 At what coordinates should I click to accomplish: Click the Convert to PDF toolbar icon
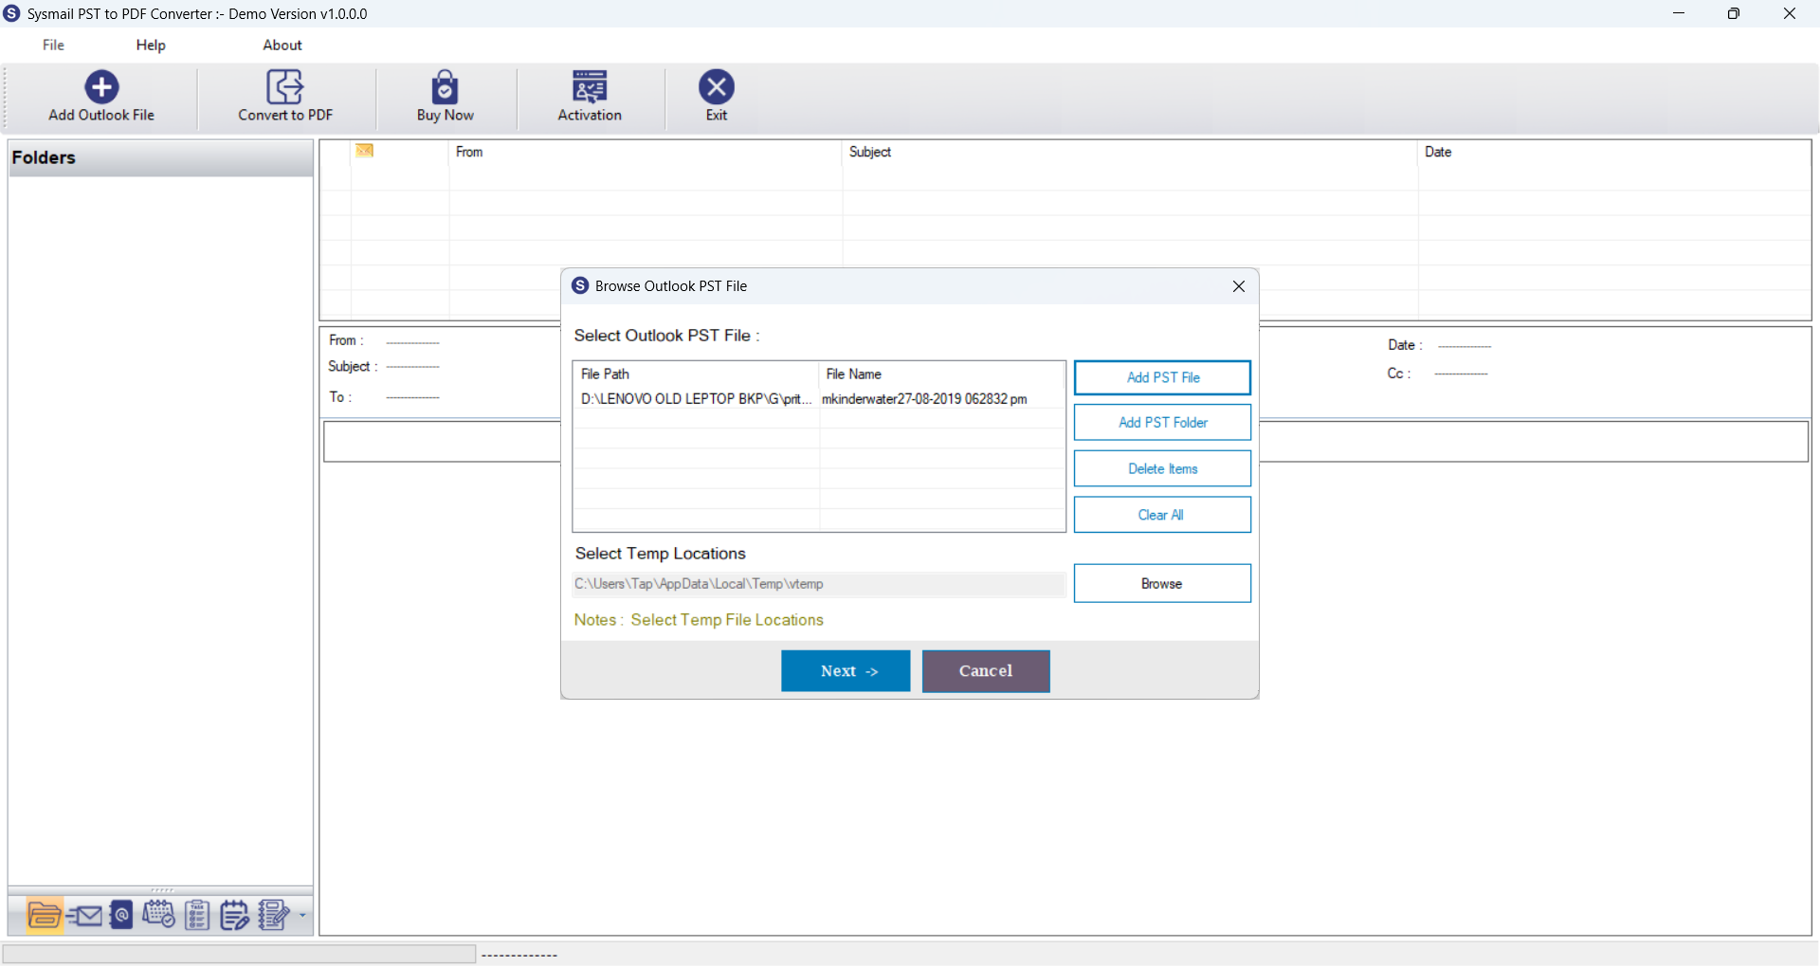pyautogui.click(x=284, y=87)
